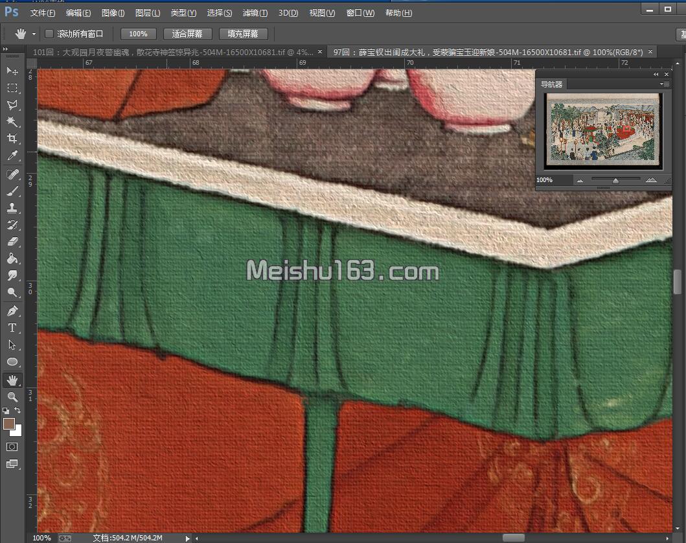
Task: Click the horizontal scrollbar thumb
Action: click(514, 538)
